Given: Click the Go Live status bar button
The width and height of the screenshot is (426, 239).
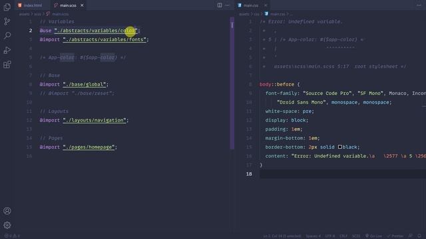Looking at the screenshot, I should click(x=373, y=236).
